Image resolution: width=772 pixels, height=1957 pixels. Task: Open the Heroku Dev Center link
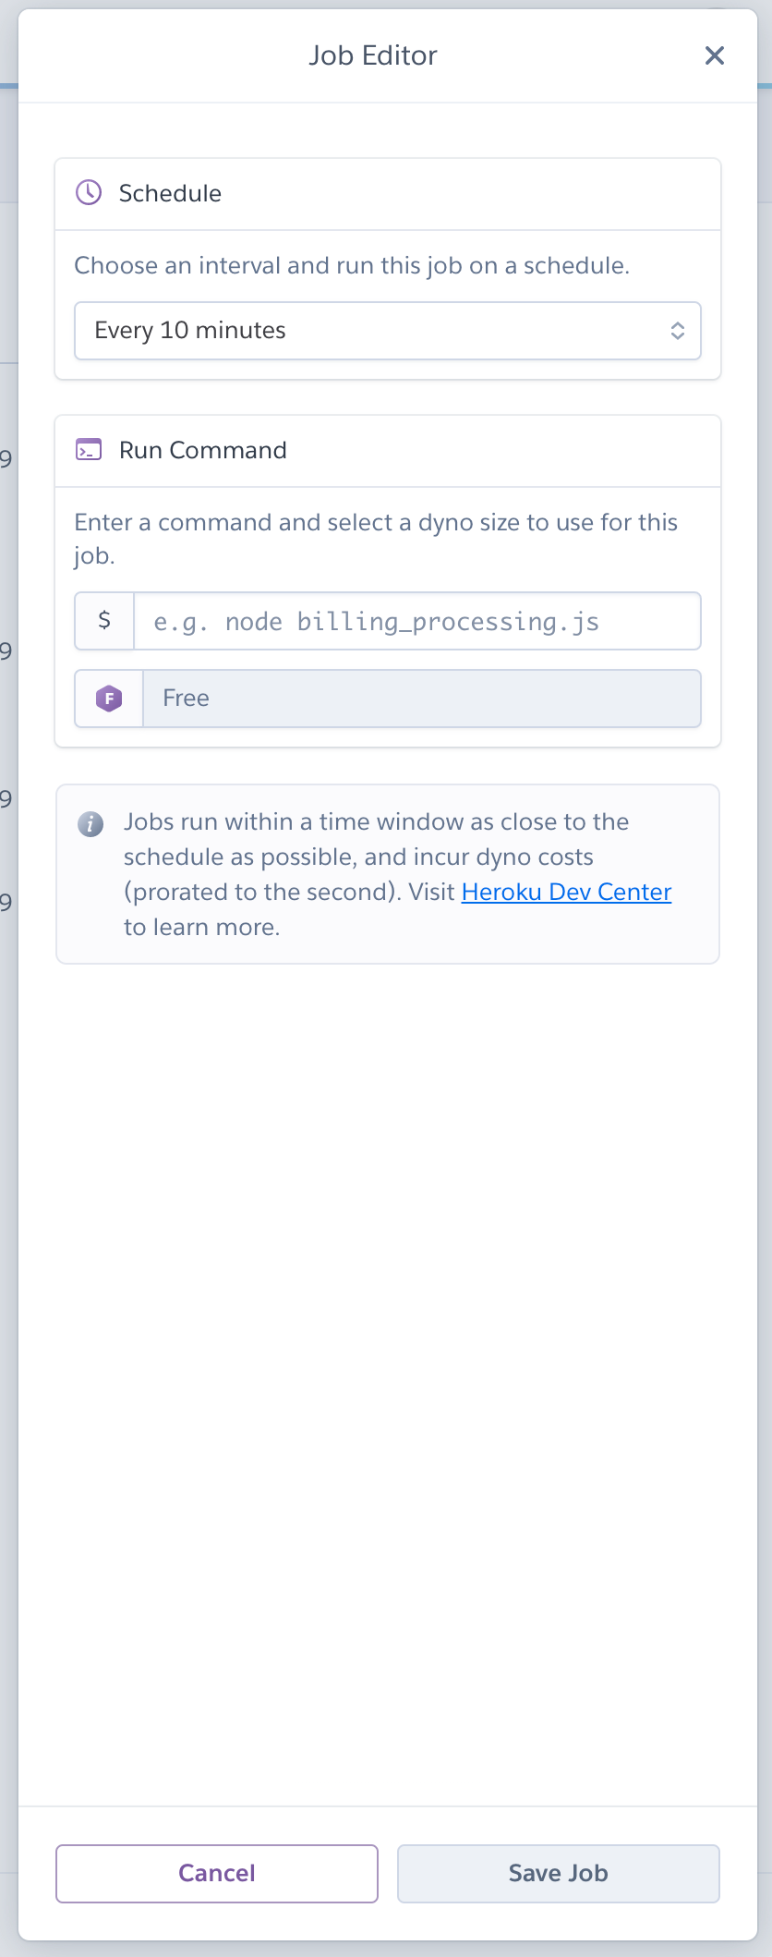point(566,892)
